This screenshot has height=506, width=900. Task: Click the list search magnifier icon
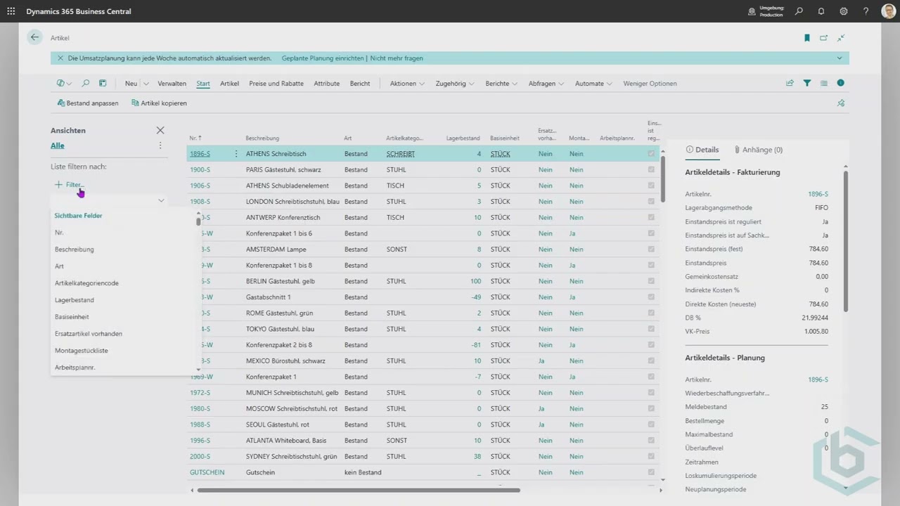(x=86, y=83)
